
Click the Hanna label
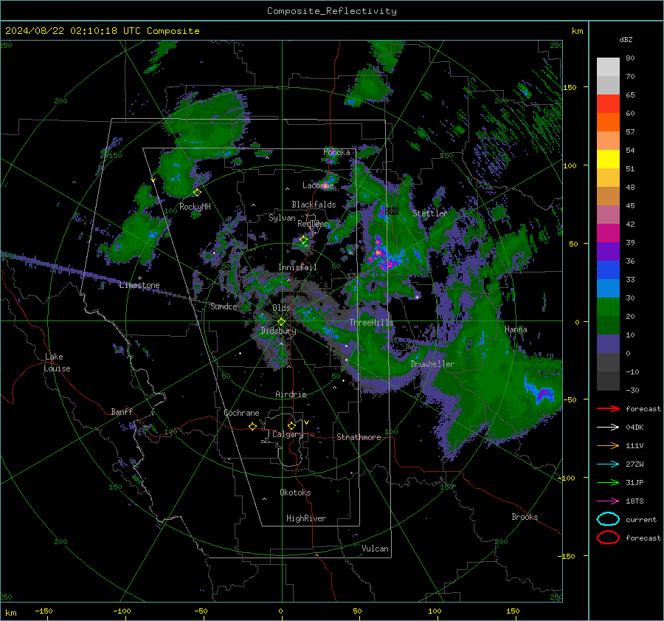coord(516,329)
